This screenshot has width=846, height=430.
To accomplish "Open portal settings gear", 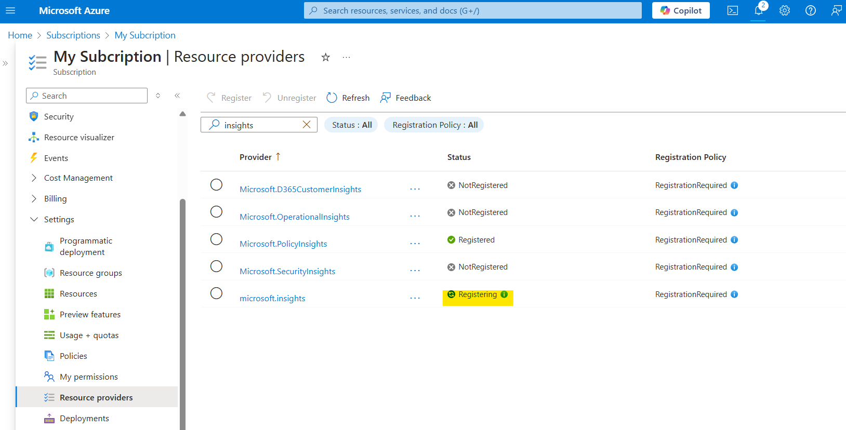I will (785, 10).
